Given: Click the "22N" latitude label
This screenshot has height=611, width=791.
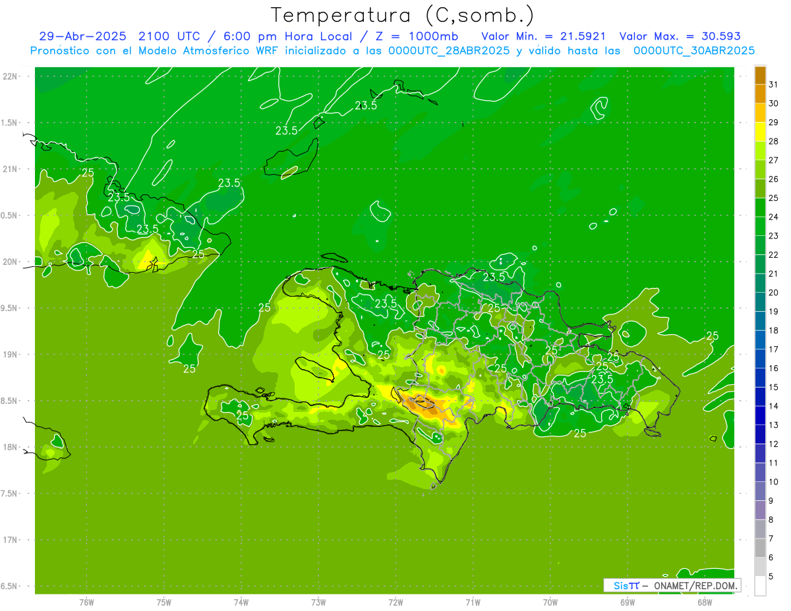Looking at the screenshot, I should [10, 76].
